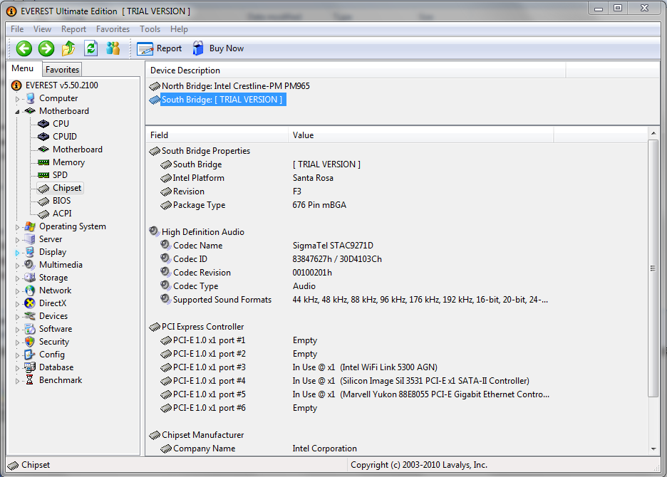Click the Report toolbar button
The height and width of the screenshot is (477, 667).
pos(160,48)
